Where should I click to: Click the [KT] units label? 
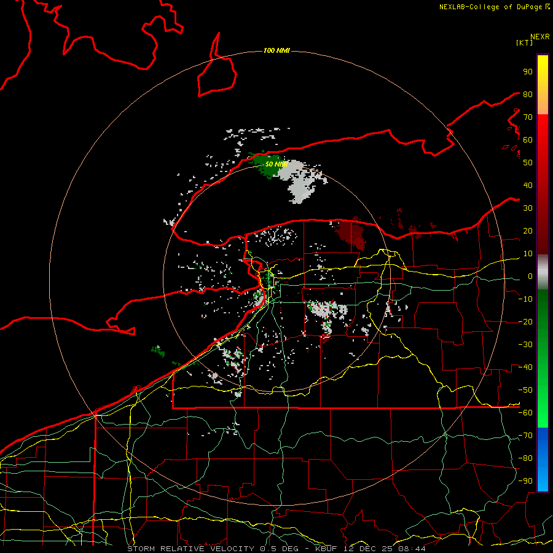point(524,42)
